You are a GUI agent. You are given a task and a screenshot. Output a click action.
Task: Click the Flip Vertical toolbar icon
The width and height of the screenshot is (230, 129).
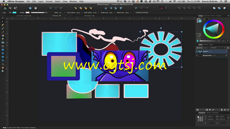111,8
